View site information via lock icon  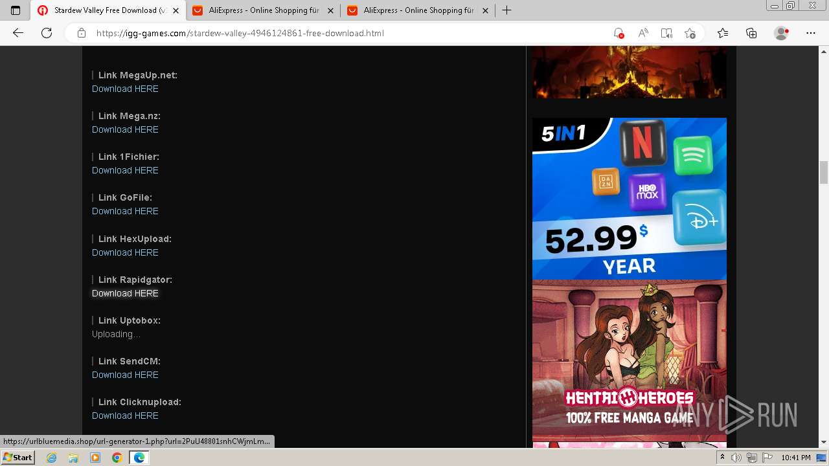tap(82, 33)
